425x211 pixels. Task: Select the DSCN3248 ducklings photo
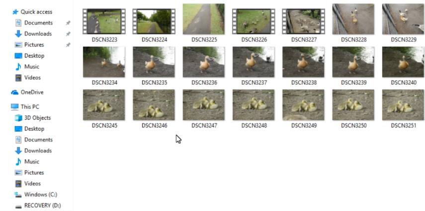pos(254,105)
